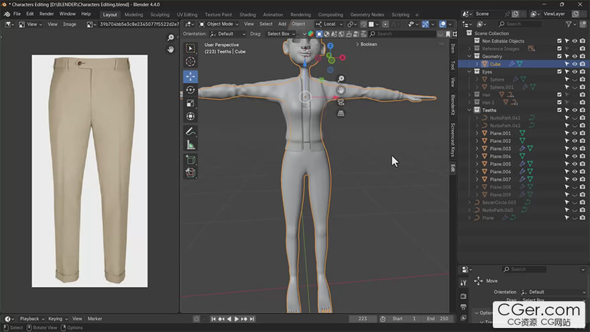The height and width of the screenshot is (332, 590).
Task: Uncheck the Geometry collection checkbox
Action: pyautogui.click(x=559, y=56)
